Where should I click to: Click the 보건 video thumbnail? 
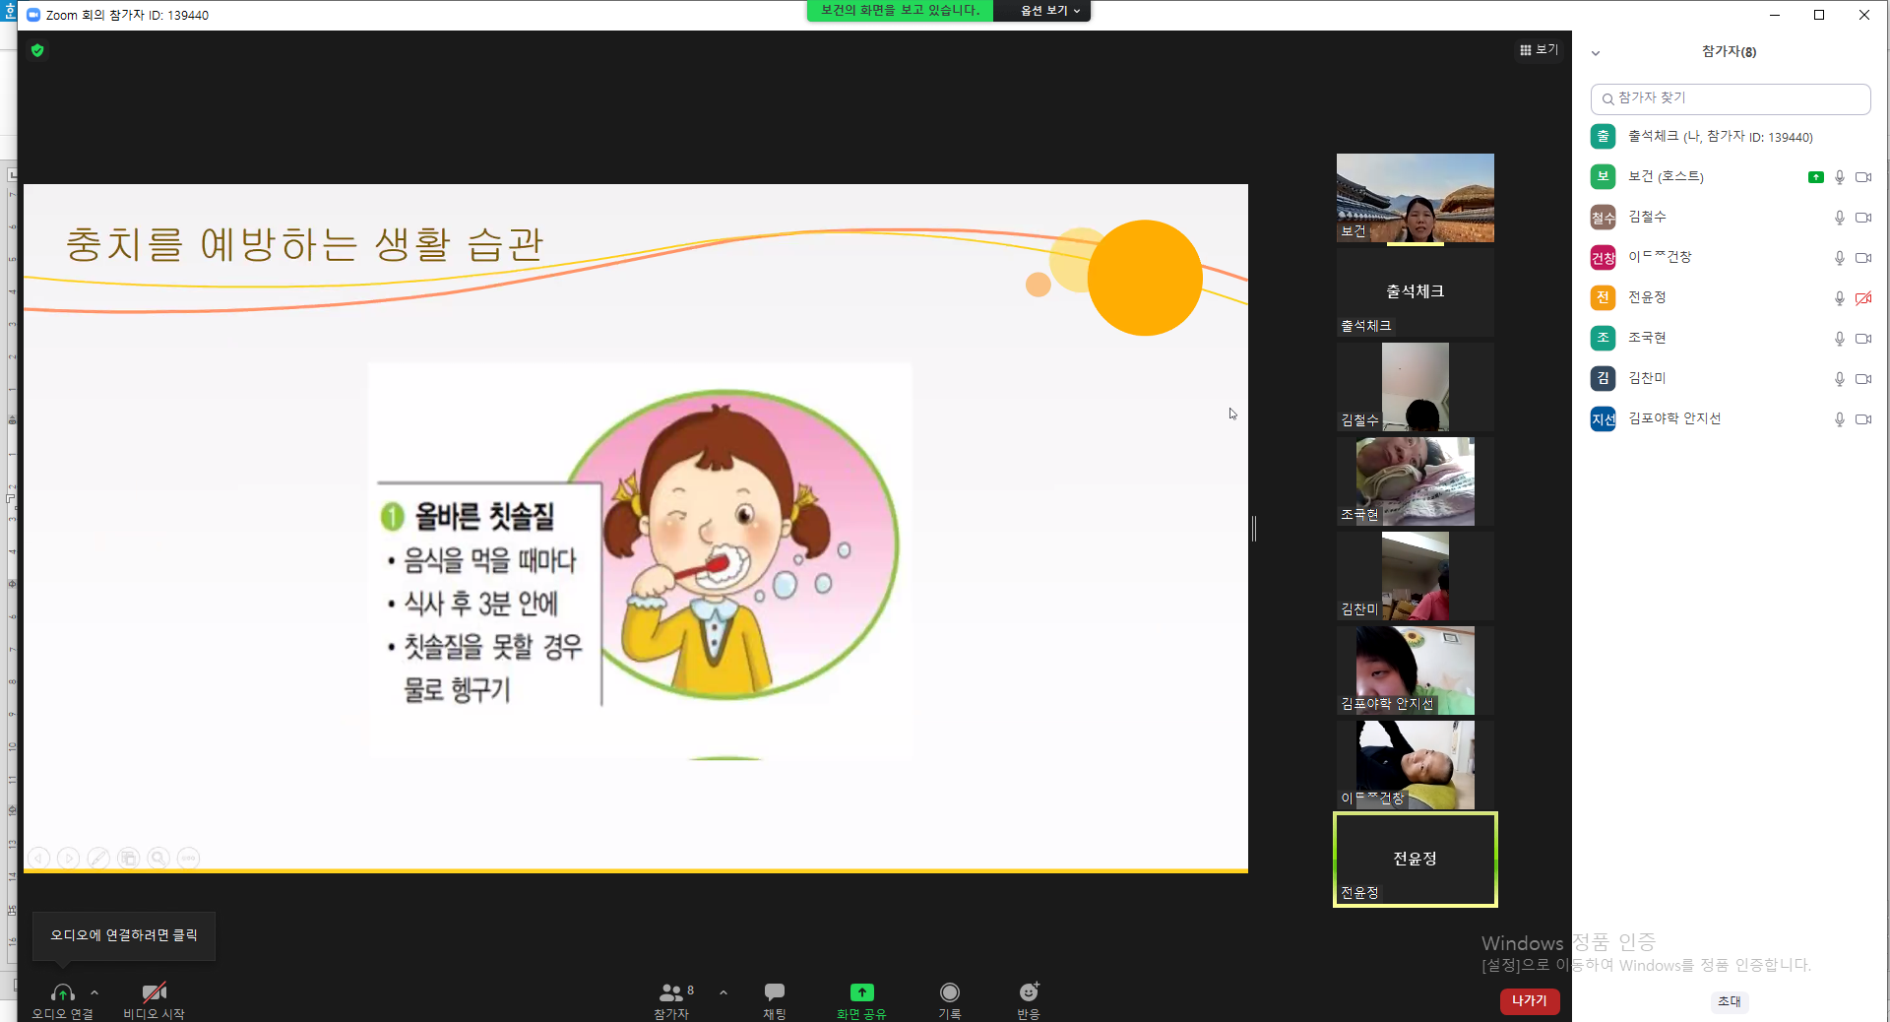[1416, 198]
